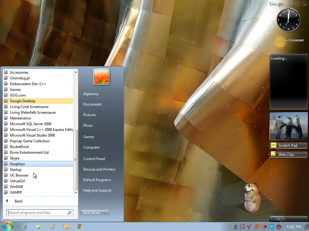Screen dimensions: 309x231
Task: Expand the Maintenance folder
Action: tap(38, 118)
